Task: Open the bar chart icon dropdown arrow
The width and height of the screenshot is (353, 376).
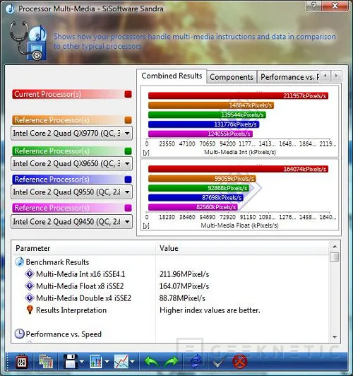Action: tap(107, 361)
